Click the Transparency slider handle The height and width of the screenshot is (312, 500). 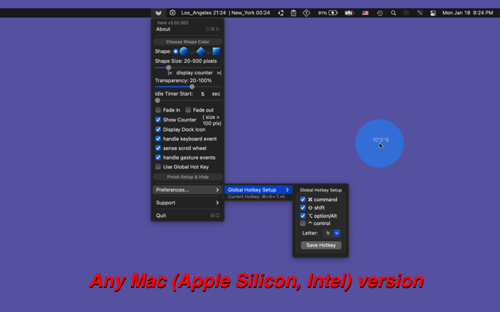point(192,87)
